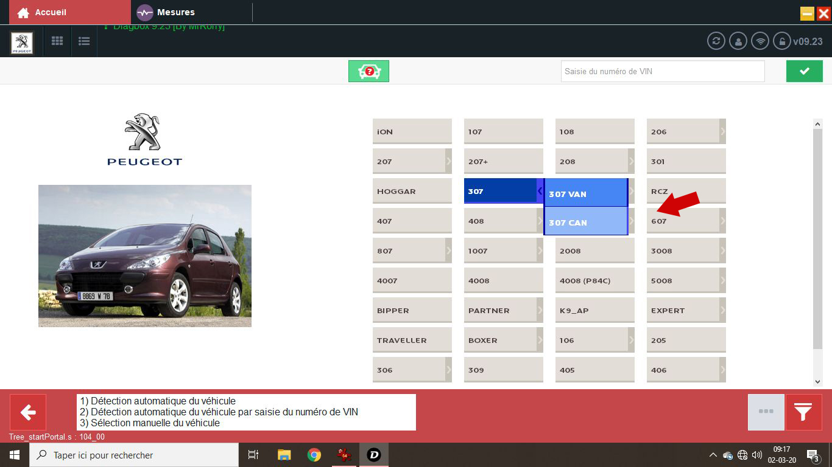The height and width of the screenshot is (467, 832).
Task: Select the 206 model
Action: click(683, 131)
